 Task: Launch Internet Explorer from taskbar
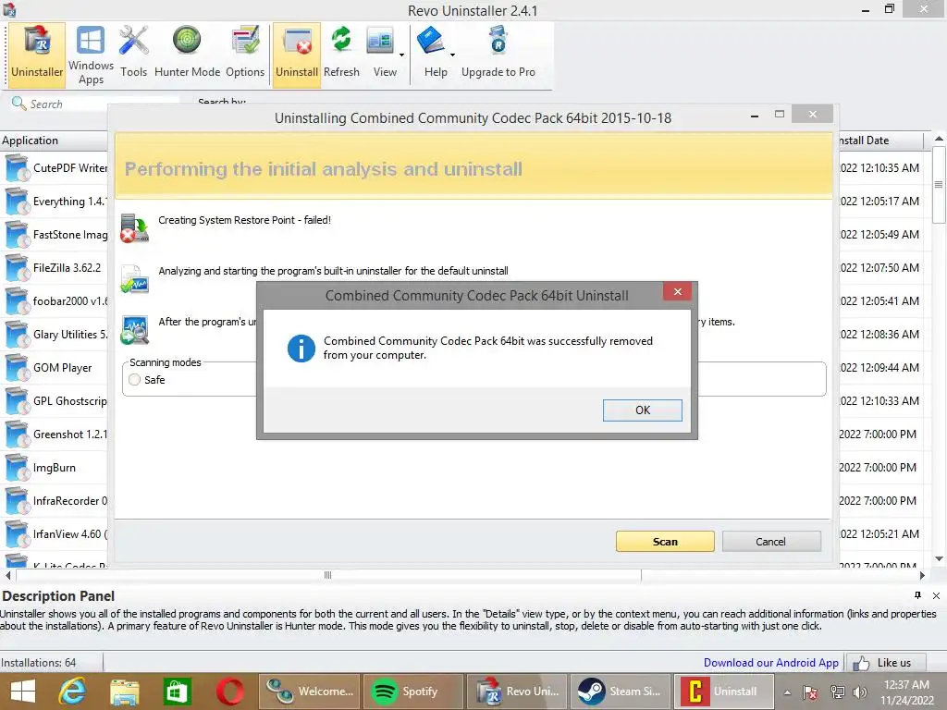(x=72, y=692)
